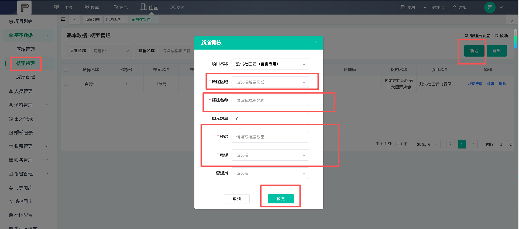The height and width of the screenshot is (229, 519).
Task: Click the 楼栋名称 filter input
Action: point(176,51)
